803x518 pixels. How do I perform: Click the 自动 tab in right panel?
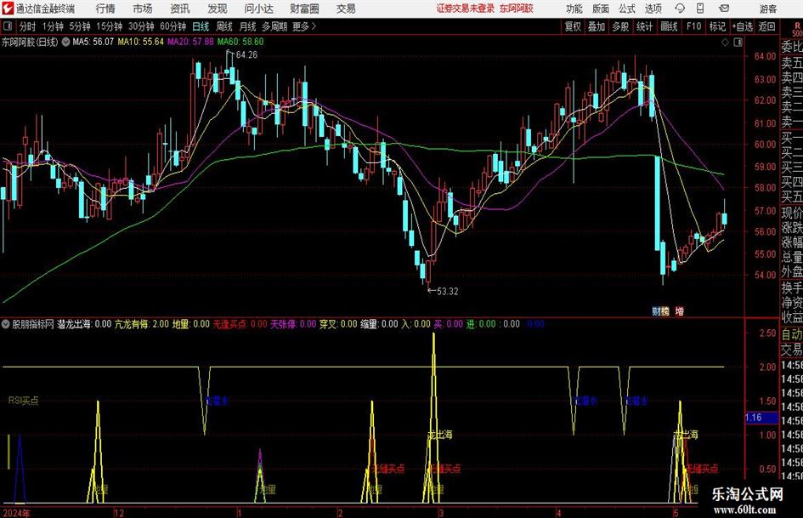point(792,334)
